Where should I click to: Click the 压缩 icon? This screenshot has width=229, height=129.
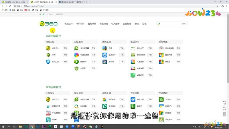pos(105,48)
